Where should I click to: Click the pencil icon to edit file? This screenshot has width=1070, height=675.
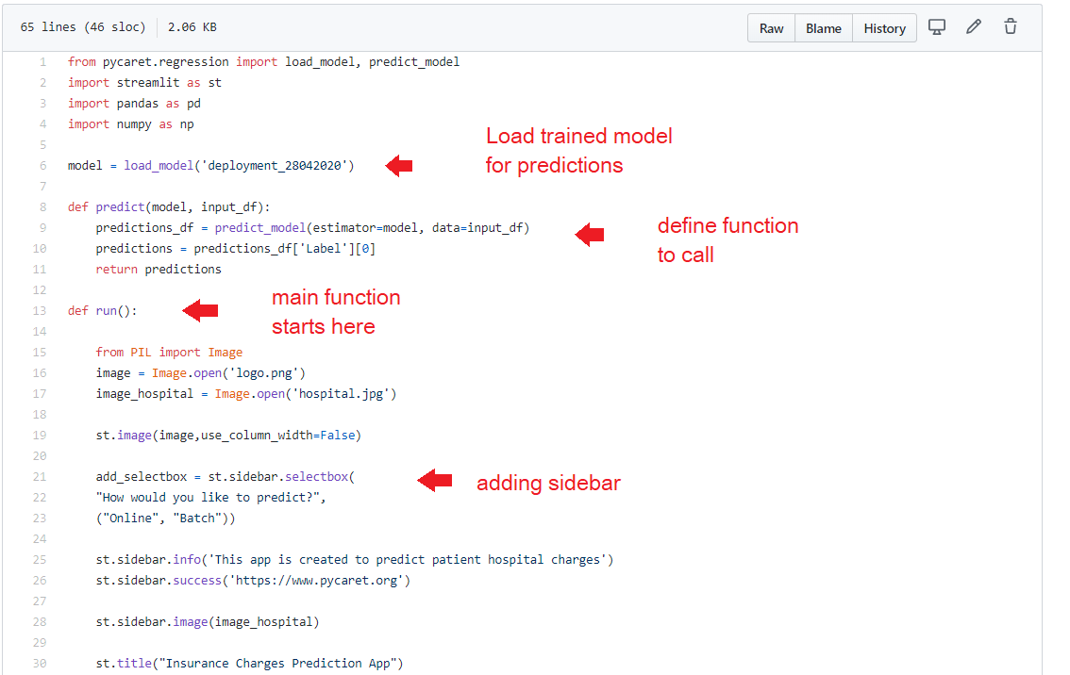974,27
